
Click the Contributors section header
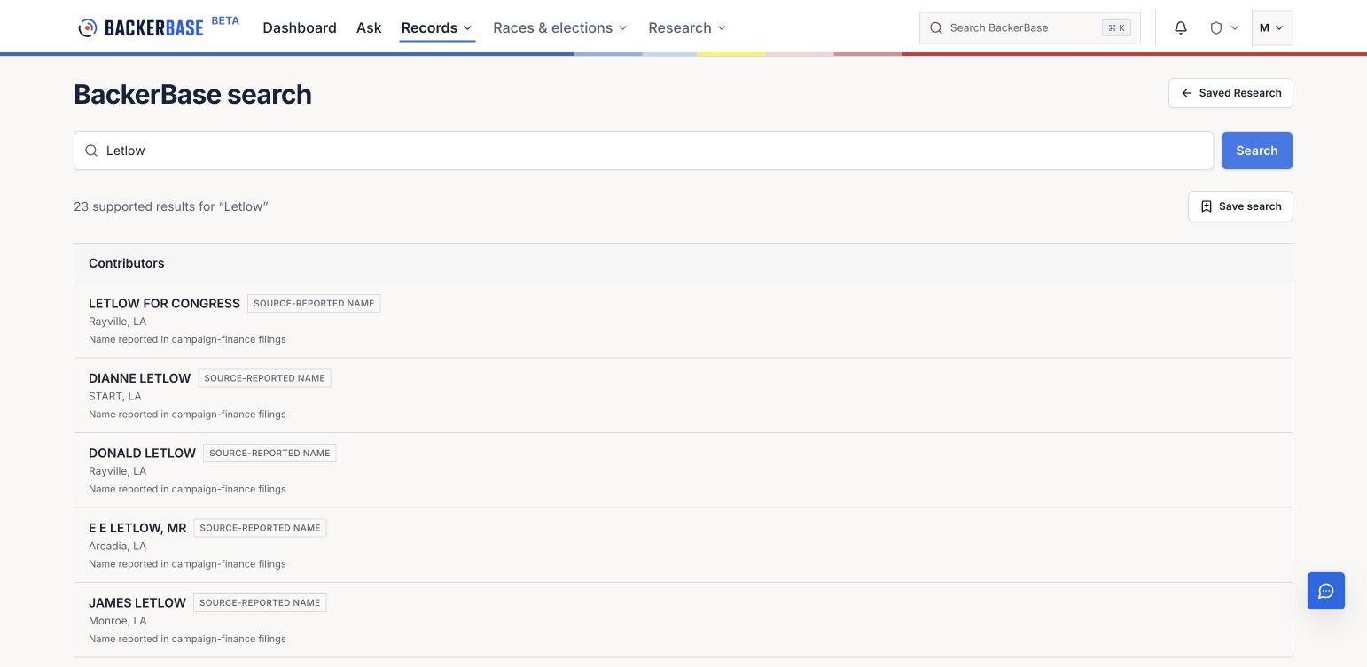point(683,263)
